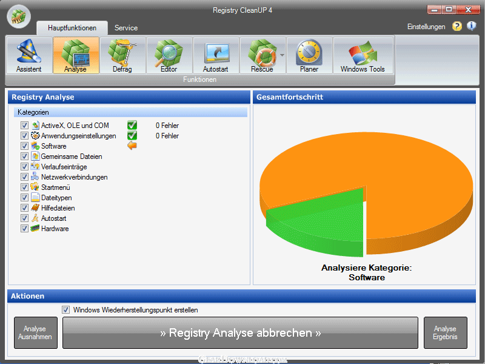Viewport: 485px width, 364px height.
Task: Toggle the Anwendungseinstellungen checkbox
Action: click(24, 135)
